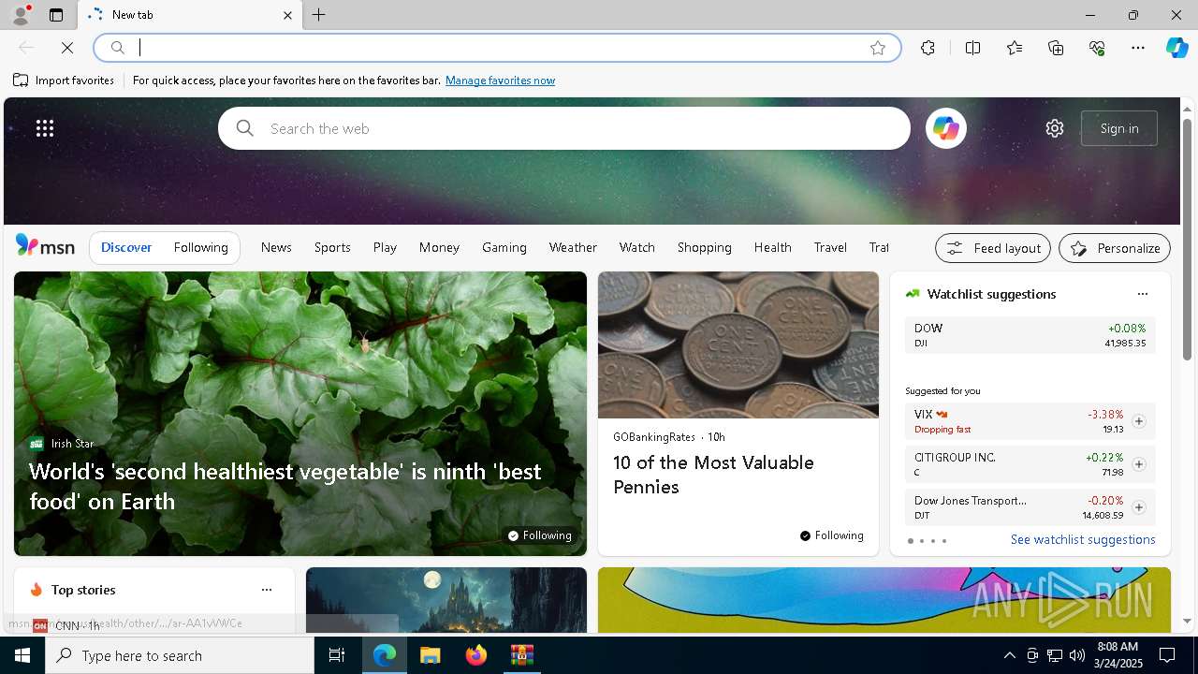Open the Money category

tap(439, 247)
